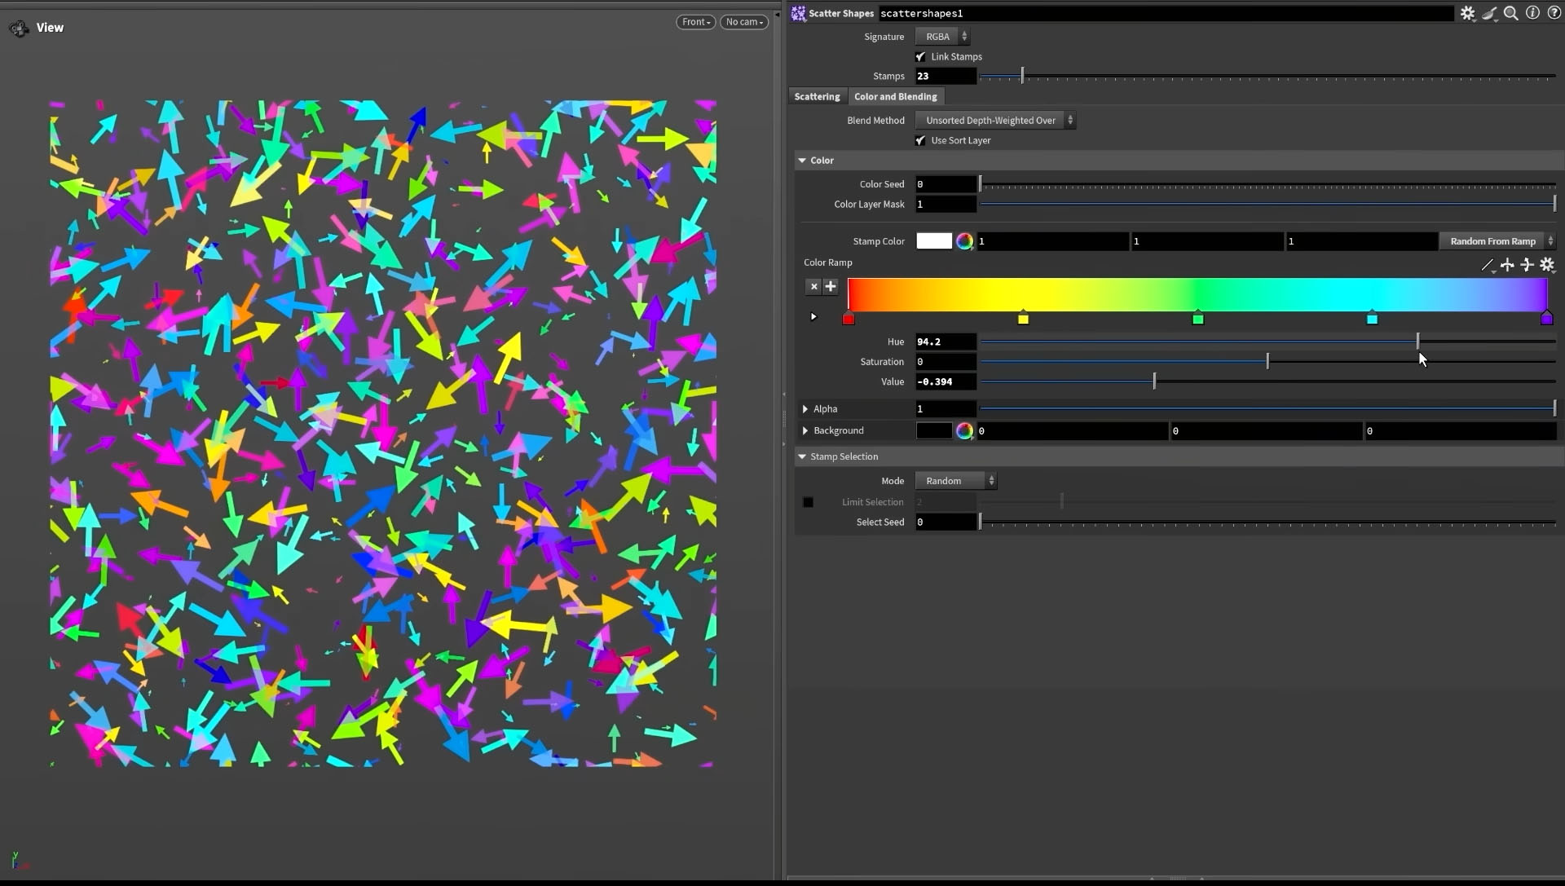Click the second ramp points arrangement icon

(1527, 265)
